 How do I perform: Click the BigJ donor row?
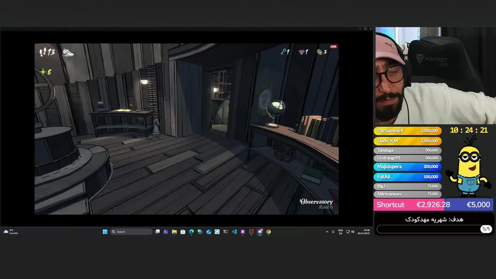pyautogui.click(x=407, y=186)
